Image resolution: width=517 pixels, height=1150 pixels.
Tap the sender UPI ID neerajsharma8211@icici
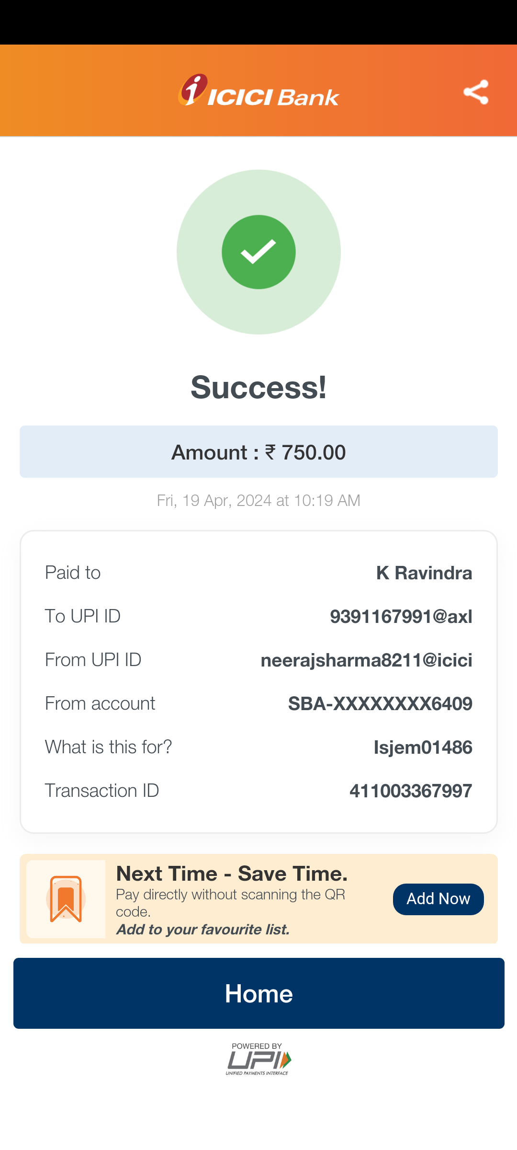click(x=366, y=660)
